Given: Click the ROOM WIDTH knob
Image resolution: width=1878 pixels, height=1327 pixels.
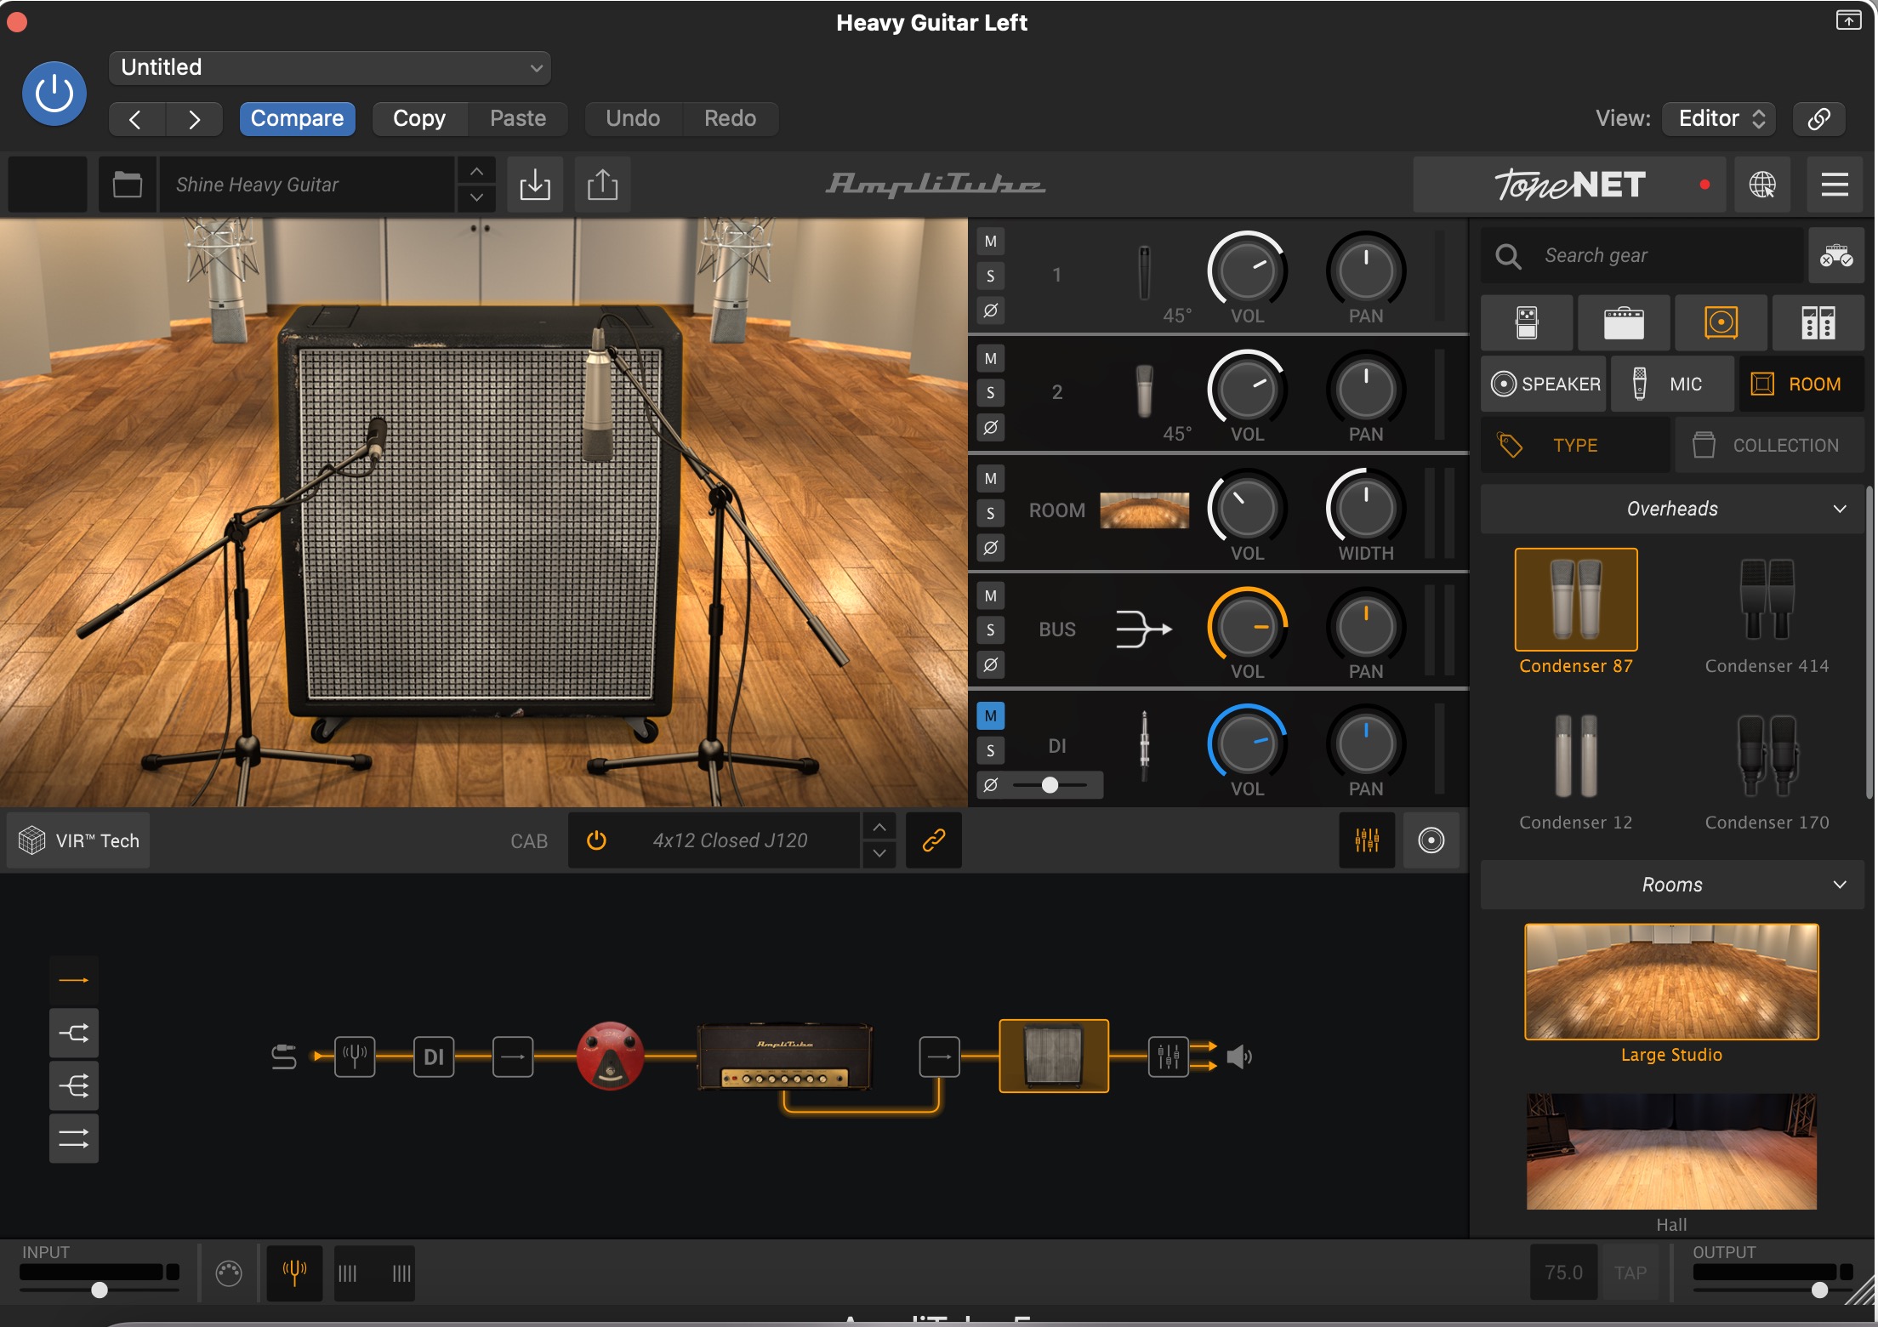Looking at the screenshot, I should 1365,508.
